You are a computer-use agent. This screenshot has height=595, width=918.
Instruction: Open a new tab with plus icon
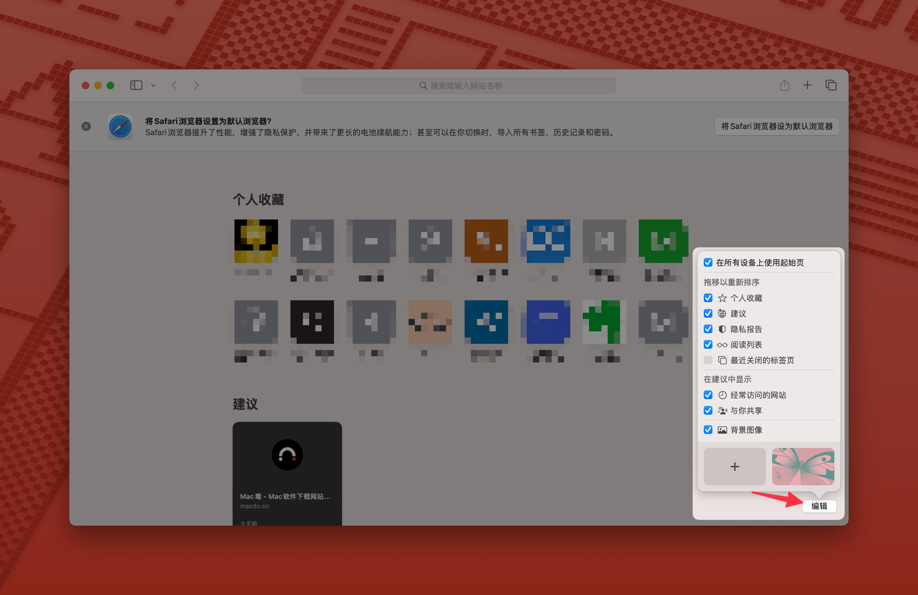point(807,85)
